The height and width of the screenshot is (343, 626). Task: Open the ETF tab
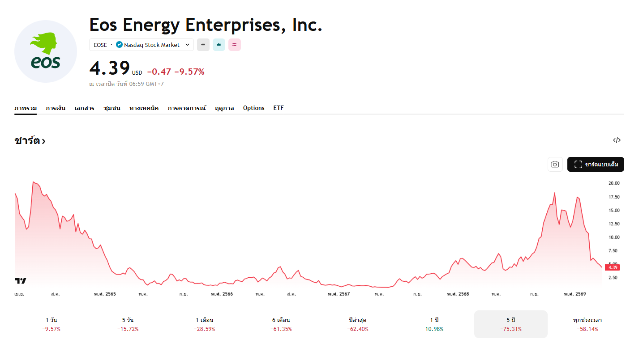[279, 108]
